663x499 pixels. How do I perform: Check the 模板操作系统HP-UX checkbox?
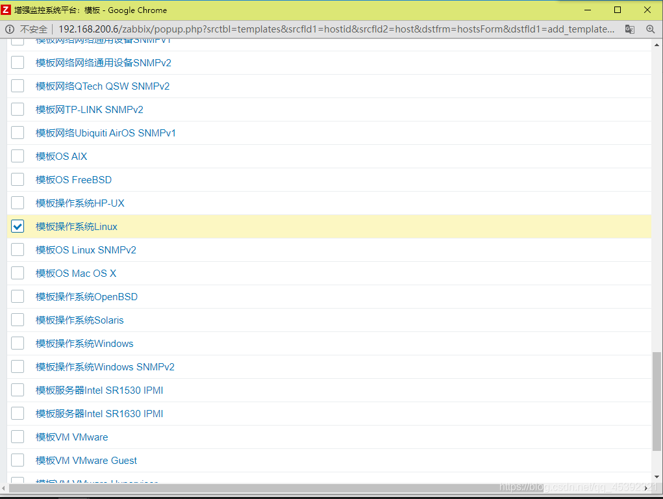coord(18,203)
